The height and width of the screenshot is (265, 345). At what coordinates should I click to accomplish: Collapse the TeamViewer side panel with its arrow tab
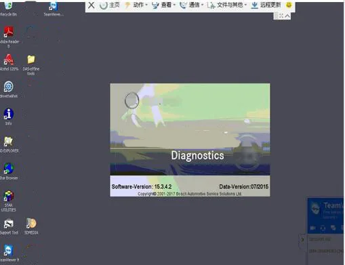[x=302, y=240]
